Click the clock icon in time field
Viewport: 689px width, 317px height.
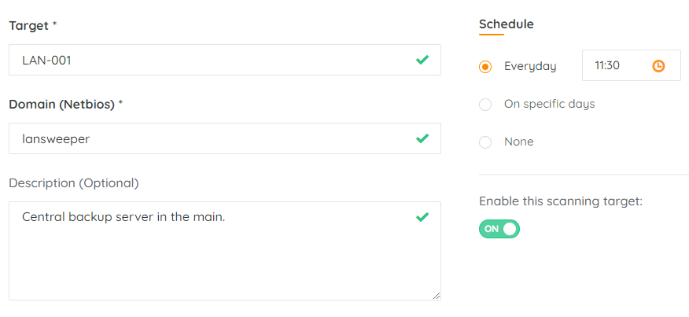[658, 66]
